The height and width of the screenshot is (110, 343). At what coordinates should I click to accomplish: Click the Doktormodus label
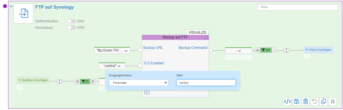coord(47,21)
